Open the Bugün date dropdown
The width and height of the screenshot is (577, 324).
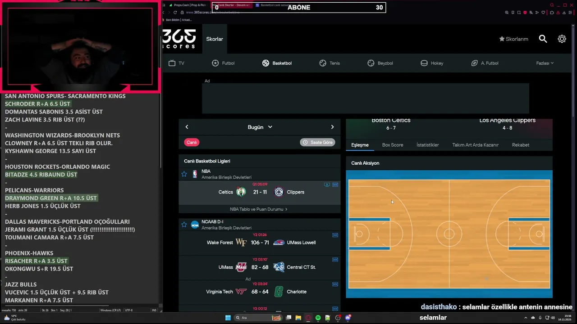point(260,127)
